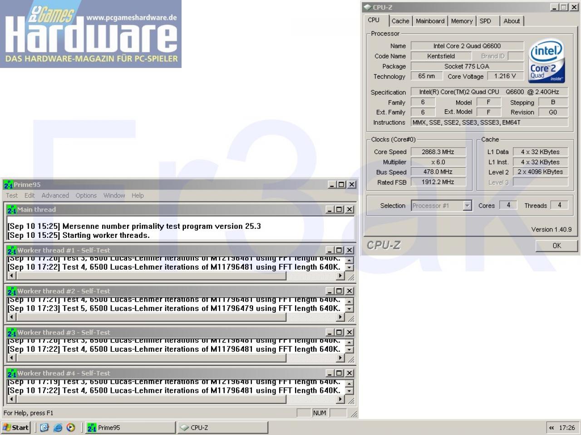Minimize the Worker thread #4 window
581x435 pixels.
click(x=331, y=373)
